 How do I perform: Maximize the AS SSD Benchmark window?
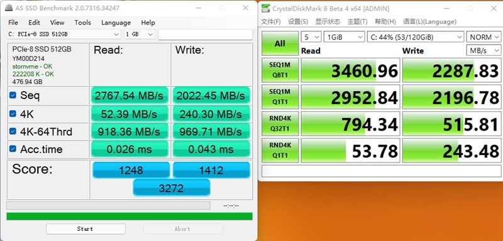(x=222, y=8)
